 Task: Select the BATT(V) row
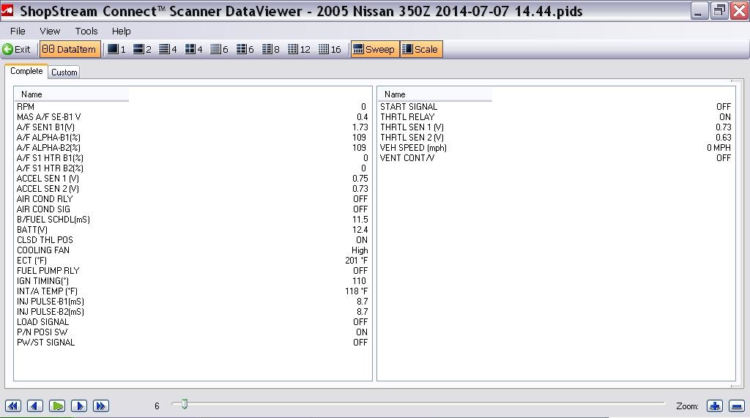[x=193, y=230]
